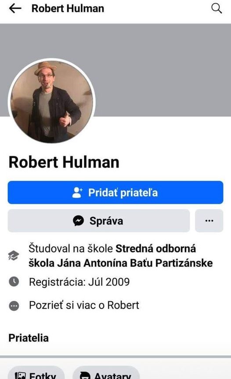Click the Fotky photo icon
Screen dimensions: 231x379
20,376
